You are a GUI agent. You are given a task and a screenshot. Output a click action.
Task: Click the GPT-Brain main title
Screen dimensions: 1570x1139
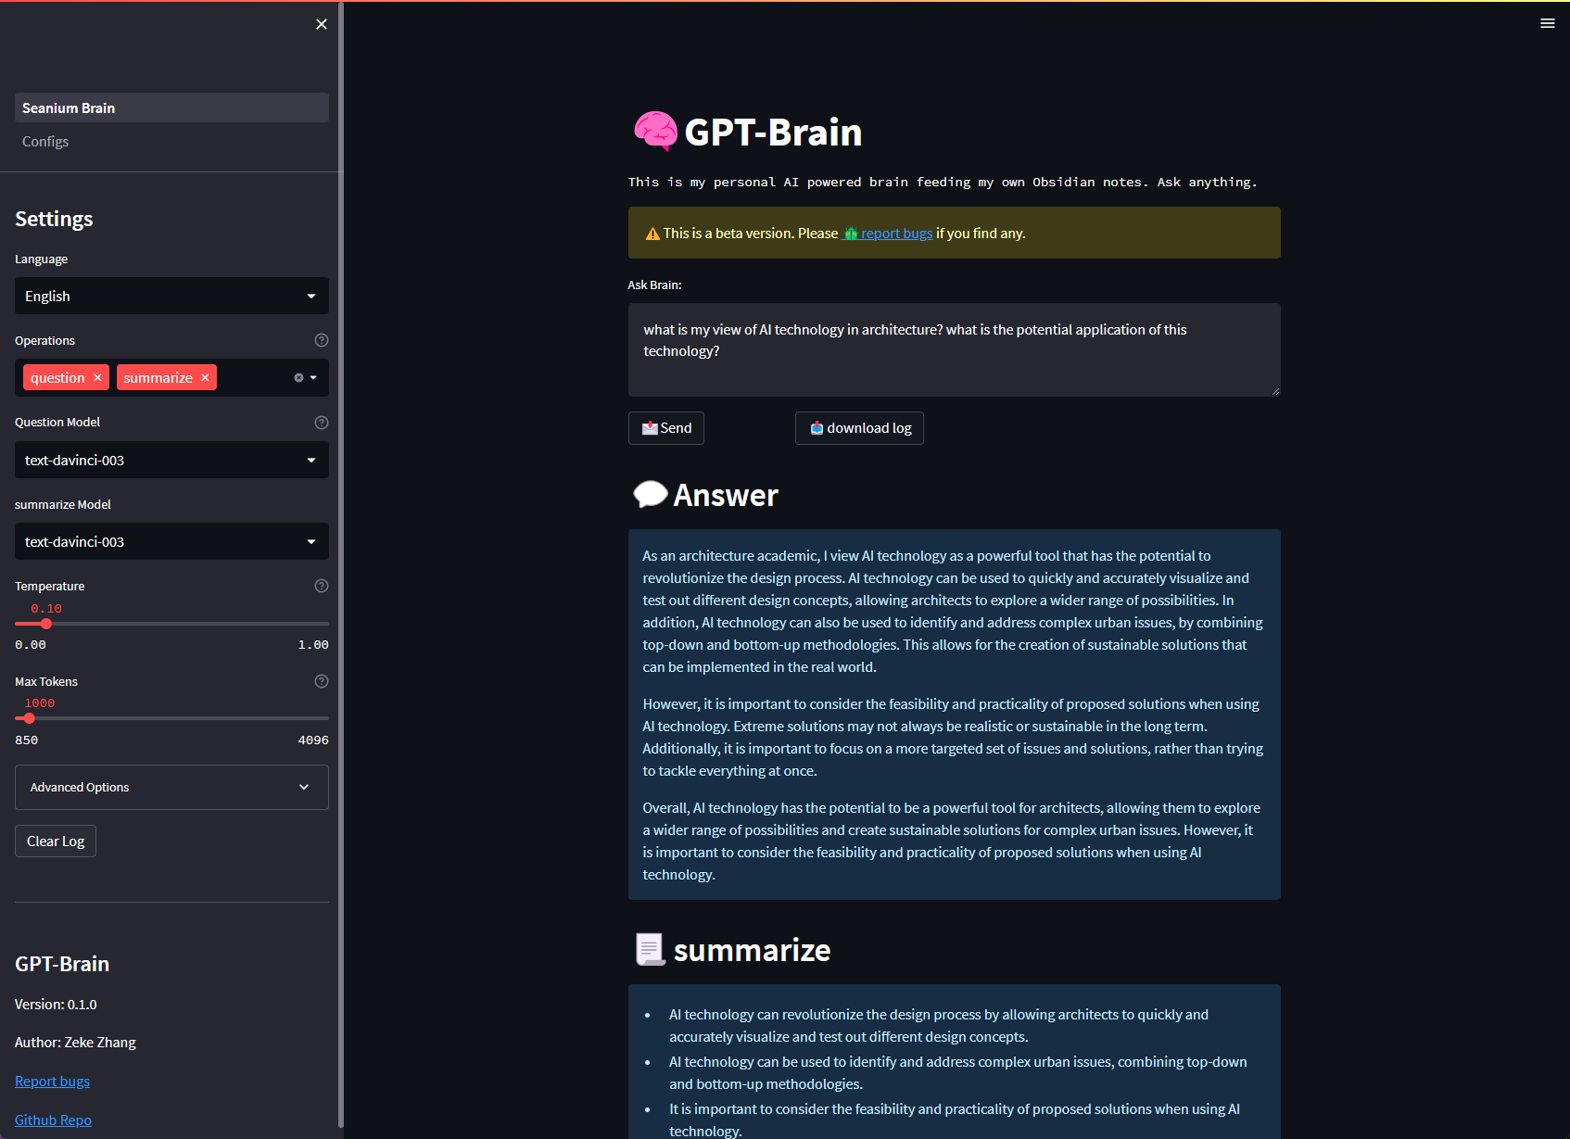click(x=773, y=132)
